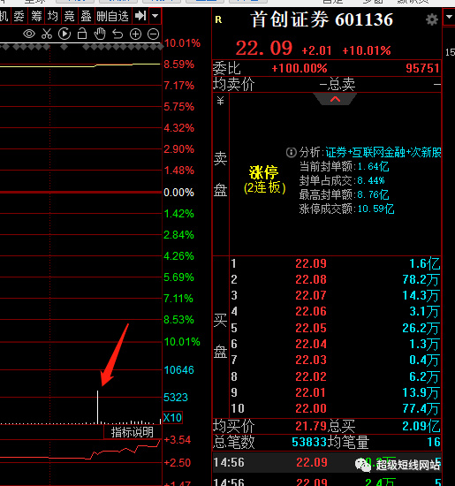
Task: Collapse sell panel with red chevron
Action: click(335, 99)
